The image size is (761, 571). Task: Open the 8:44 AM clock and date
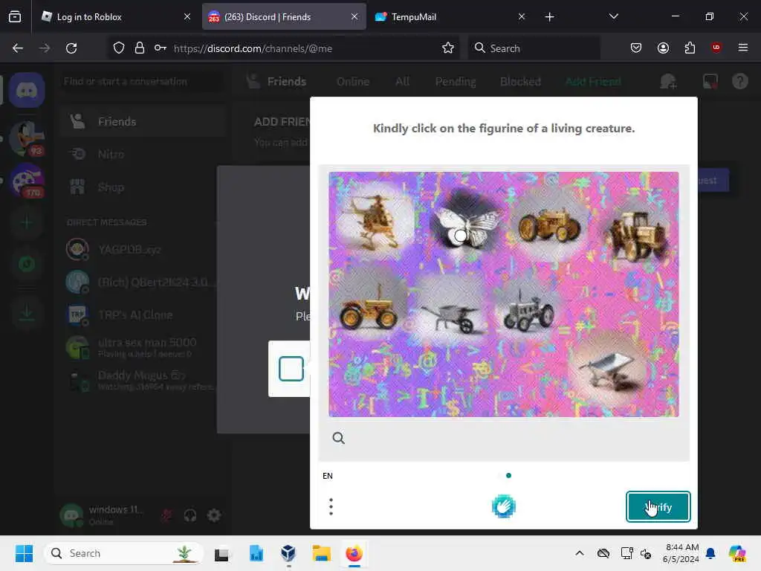point(681,553)
